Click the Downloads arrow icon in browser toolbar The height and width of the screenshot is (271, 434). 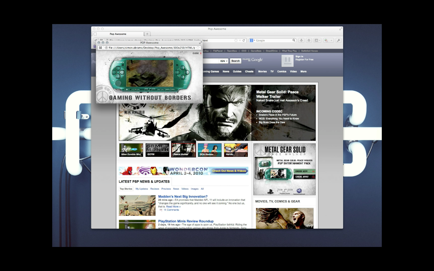(x=301, y=40)
